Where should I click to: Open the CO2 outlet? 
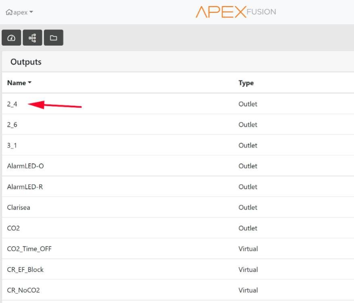[x=13, y=228]
